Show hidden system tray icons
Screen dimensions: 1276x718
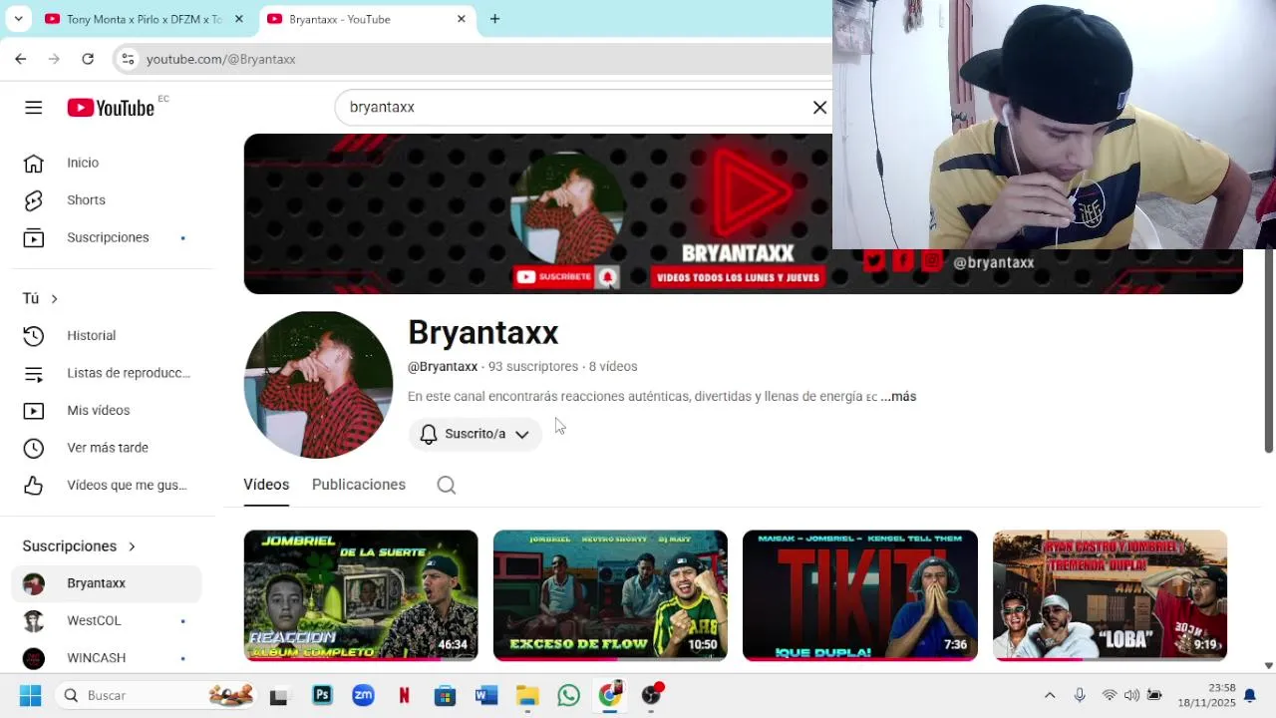point(1050,695)
